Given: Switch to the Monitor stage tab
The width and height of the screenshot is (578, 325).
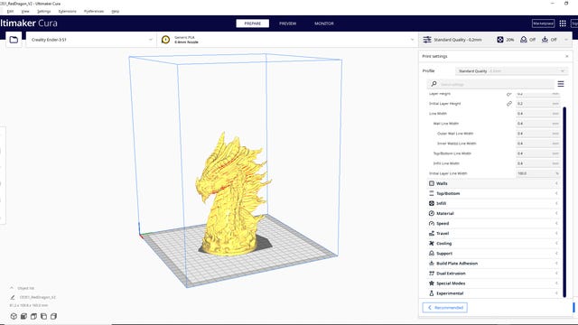Looking at the screenshot, I should [x=324, y=23].
